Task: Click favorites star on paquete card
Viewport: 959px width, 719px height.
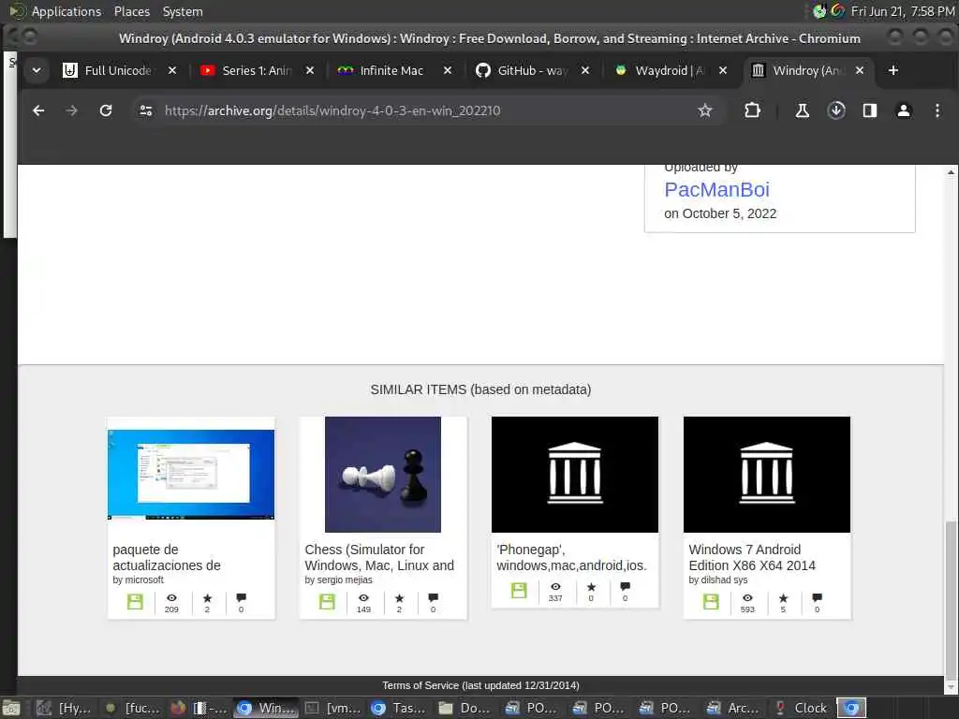Action: click(207, 598)
